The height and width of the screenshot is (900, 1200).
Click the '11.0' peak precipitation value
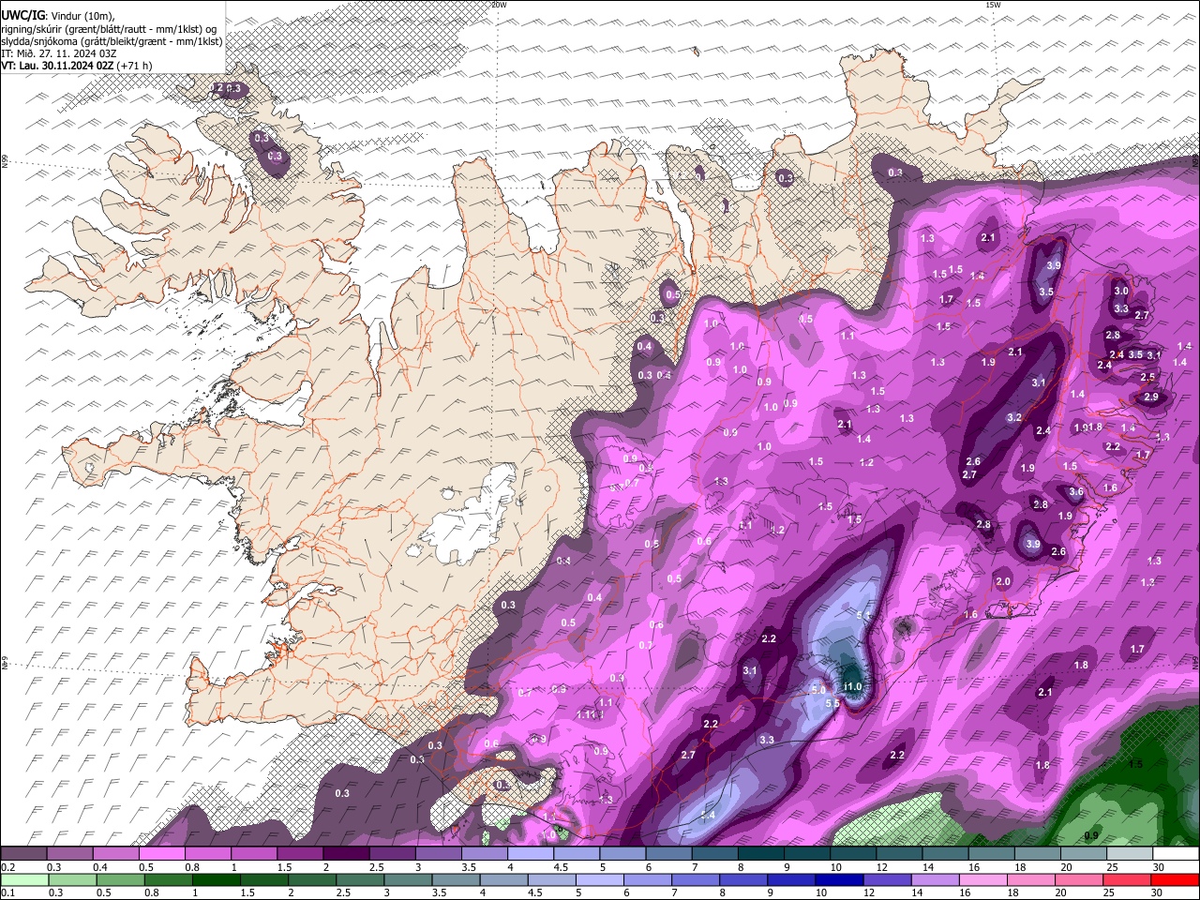coord(852,687)
